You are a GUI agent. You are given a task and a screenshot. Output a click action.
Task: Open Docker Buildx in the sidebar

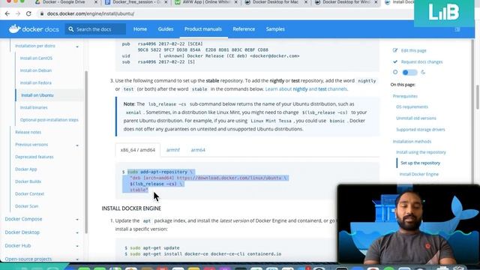click(x=28, y=181)
